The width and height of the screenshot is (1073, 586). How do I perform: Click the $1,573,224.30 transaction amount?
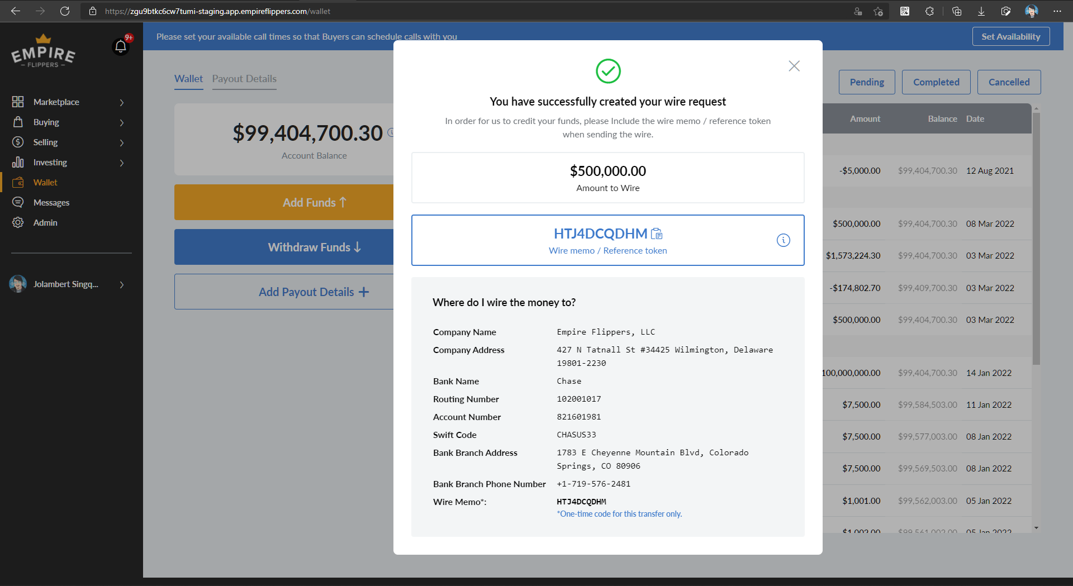[x=853, y=256]
